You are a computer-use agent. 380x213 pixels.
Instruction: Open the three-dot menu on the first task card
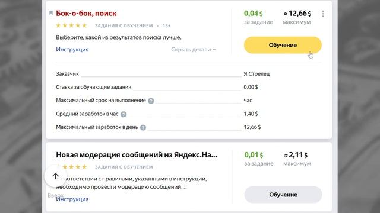click(323, 14)
